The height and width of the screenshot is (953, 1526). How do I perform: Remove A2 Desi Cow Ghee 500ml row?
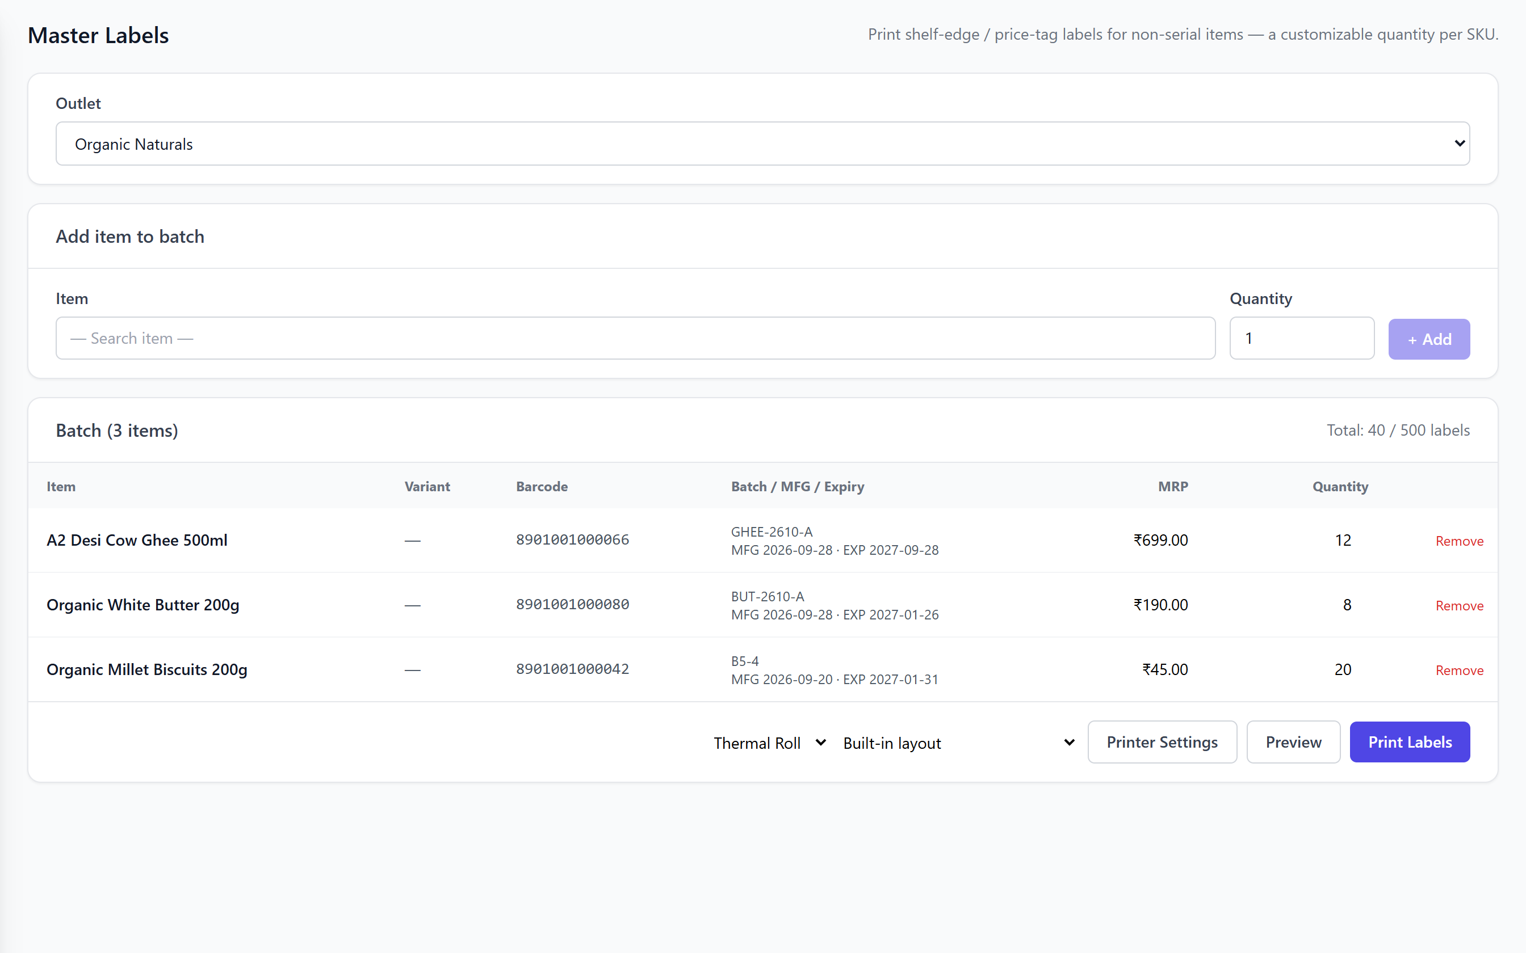[x=1459, y=541]
